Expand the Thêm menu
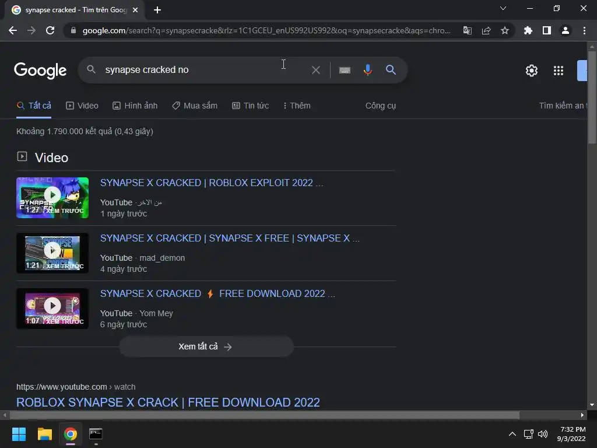The image size is (597, 448). point(297,106)
